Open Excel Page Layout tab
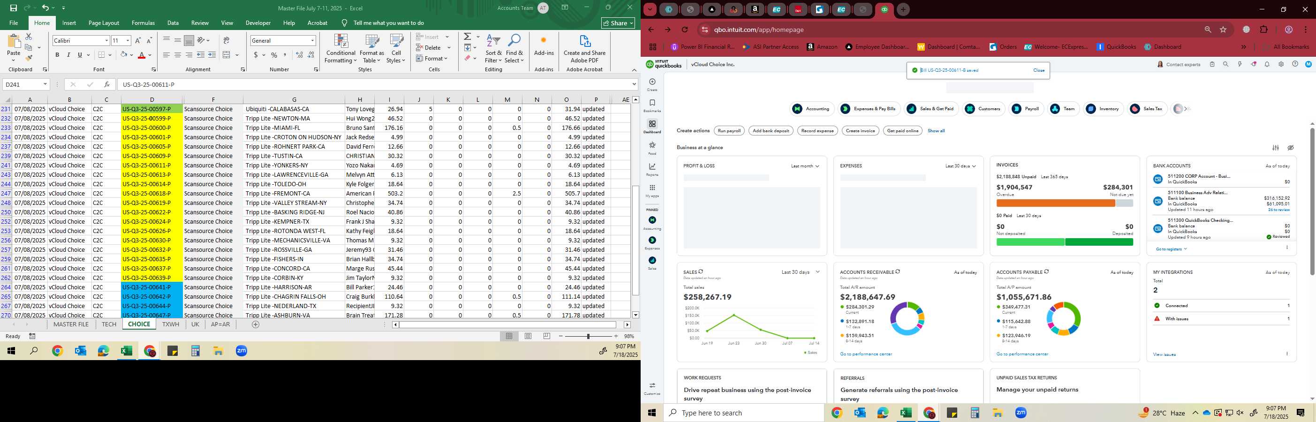This screenshot has width=1316, height=422. pos(104,23)
